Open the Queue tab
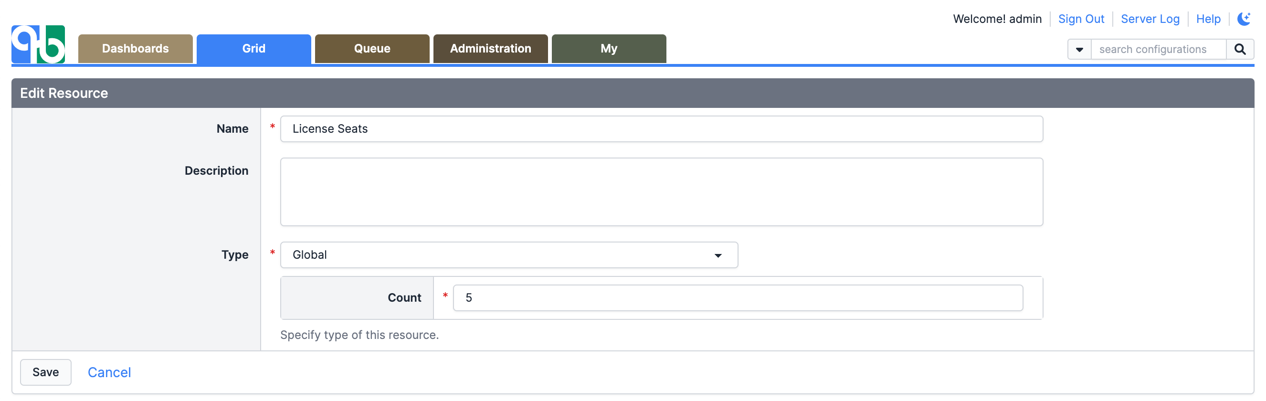 [372, 49]
